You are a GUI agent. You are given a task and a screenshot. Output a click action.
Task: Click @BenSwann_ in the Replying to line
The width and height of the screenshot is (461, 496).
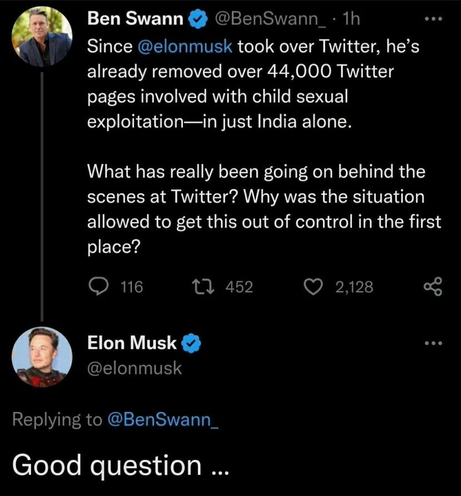[161, 420]
